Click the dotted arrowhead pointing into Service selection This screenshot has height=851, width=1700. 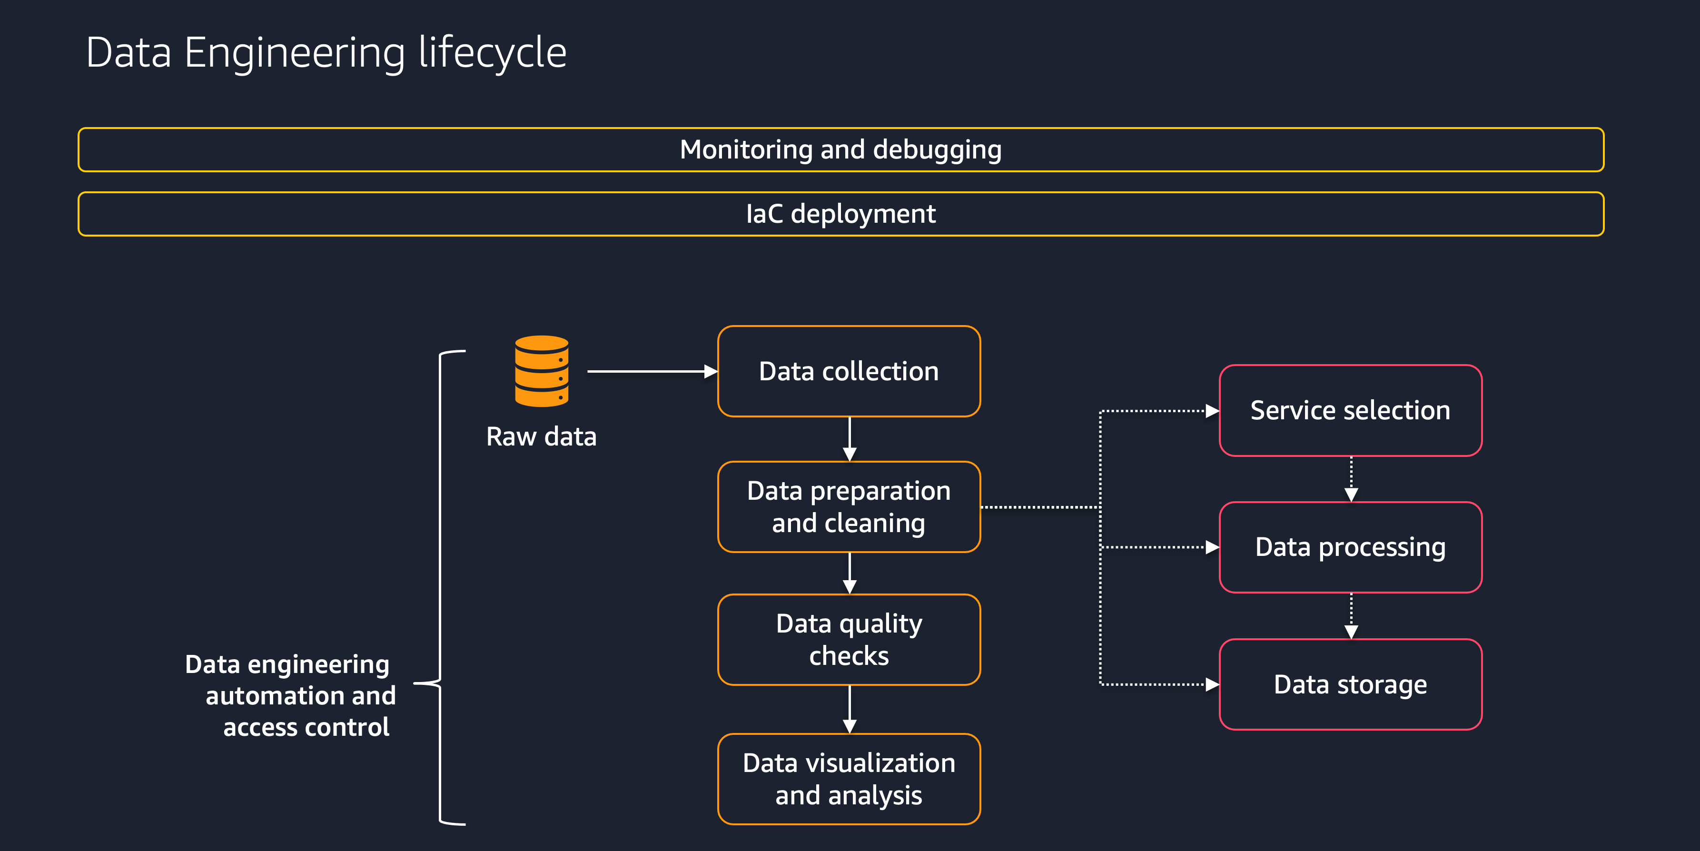pyautogui.click(x=1212, y=411)
